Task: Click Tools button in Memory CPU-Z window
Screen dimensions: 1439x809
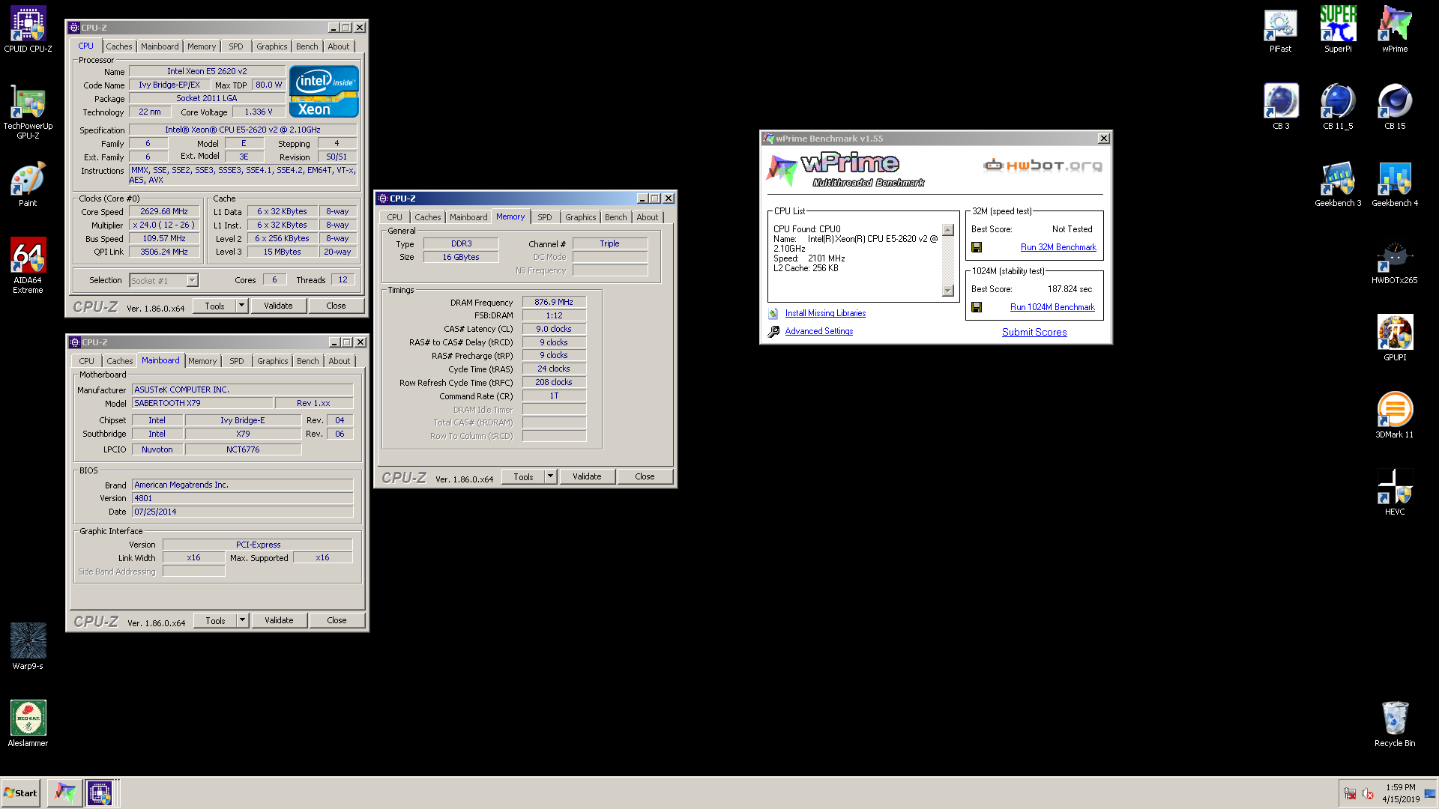Action: click(523, 476)
